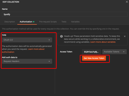129x96 pixels.
Task: Open Learn more about variables link
Action: (x=103, y=42)
